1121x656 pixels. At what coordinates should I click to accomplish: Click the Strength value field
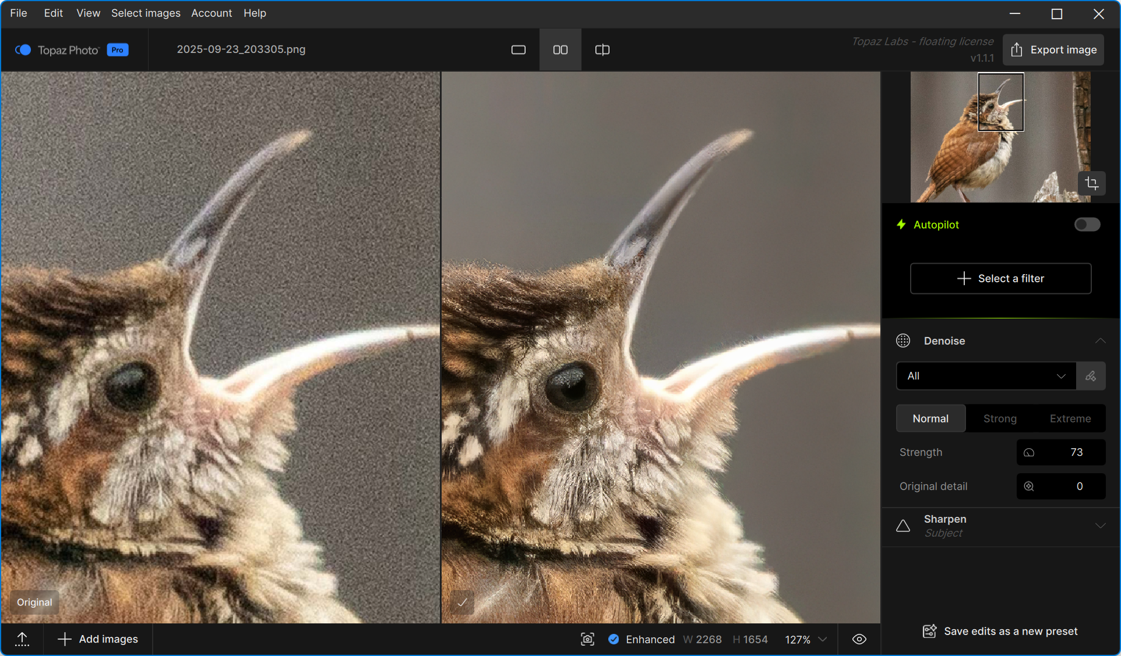[x=1061, y=452]
